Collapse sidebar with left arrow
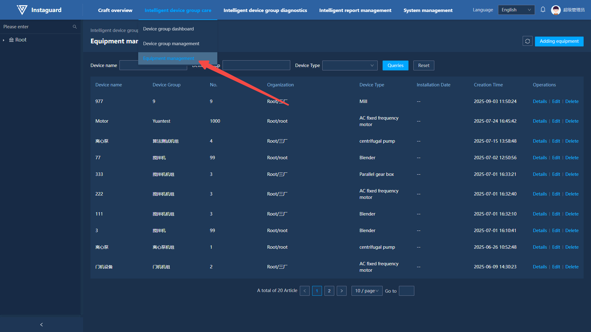The image size is (591, 332). click(x=42, y=325)
